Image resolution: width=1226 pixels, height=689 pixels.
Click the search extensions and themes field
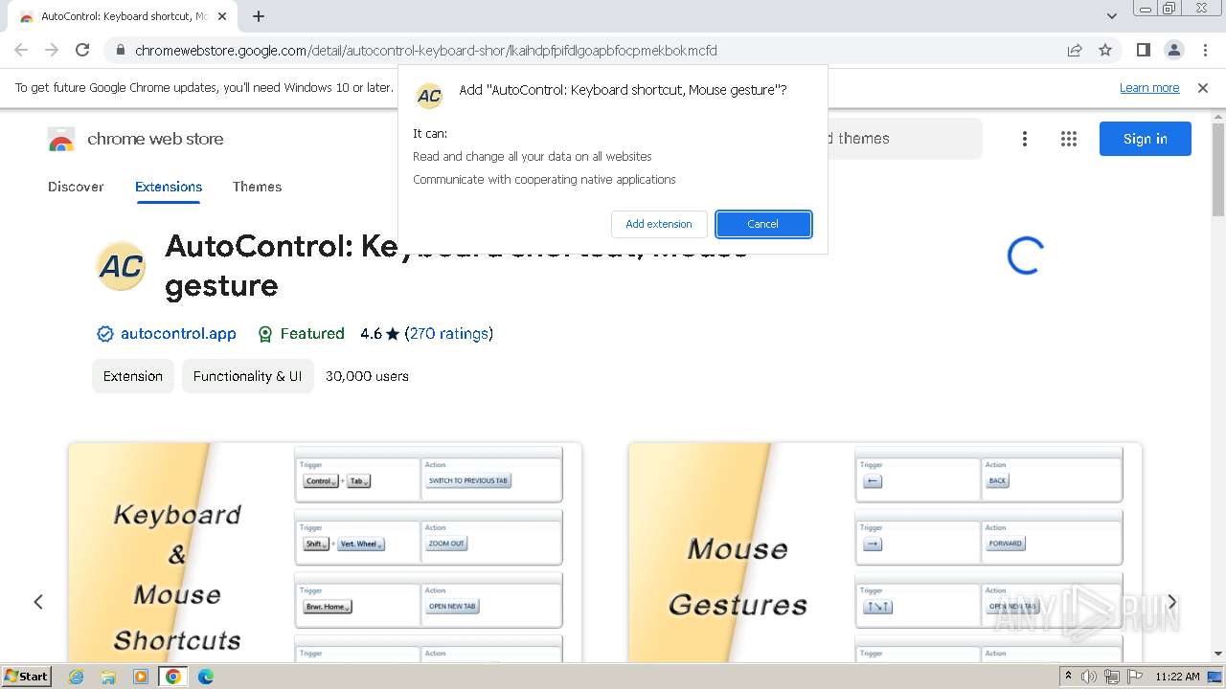coord(903,139)
